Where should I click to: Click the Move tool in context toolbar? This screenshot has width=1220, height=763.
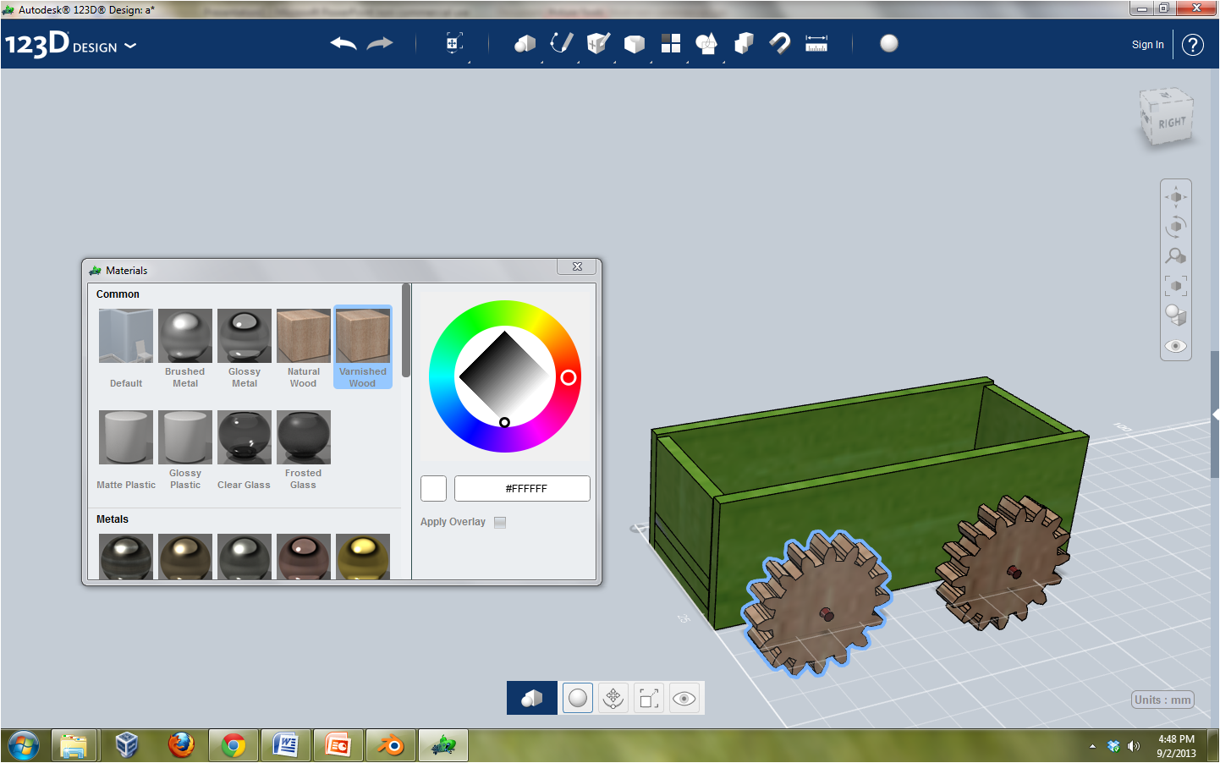click(x=613, y=698)
